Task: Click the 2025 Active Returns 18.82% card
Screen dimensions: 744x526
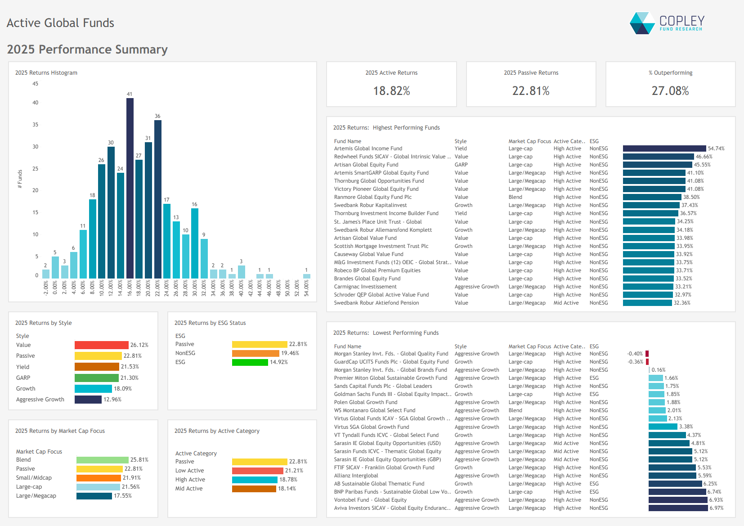Action: [x=391, y=84]
